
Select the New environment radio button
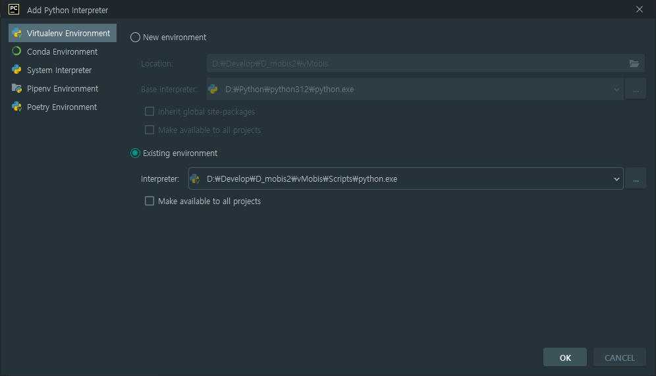click(x=135, y=38)
